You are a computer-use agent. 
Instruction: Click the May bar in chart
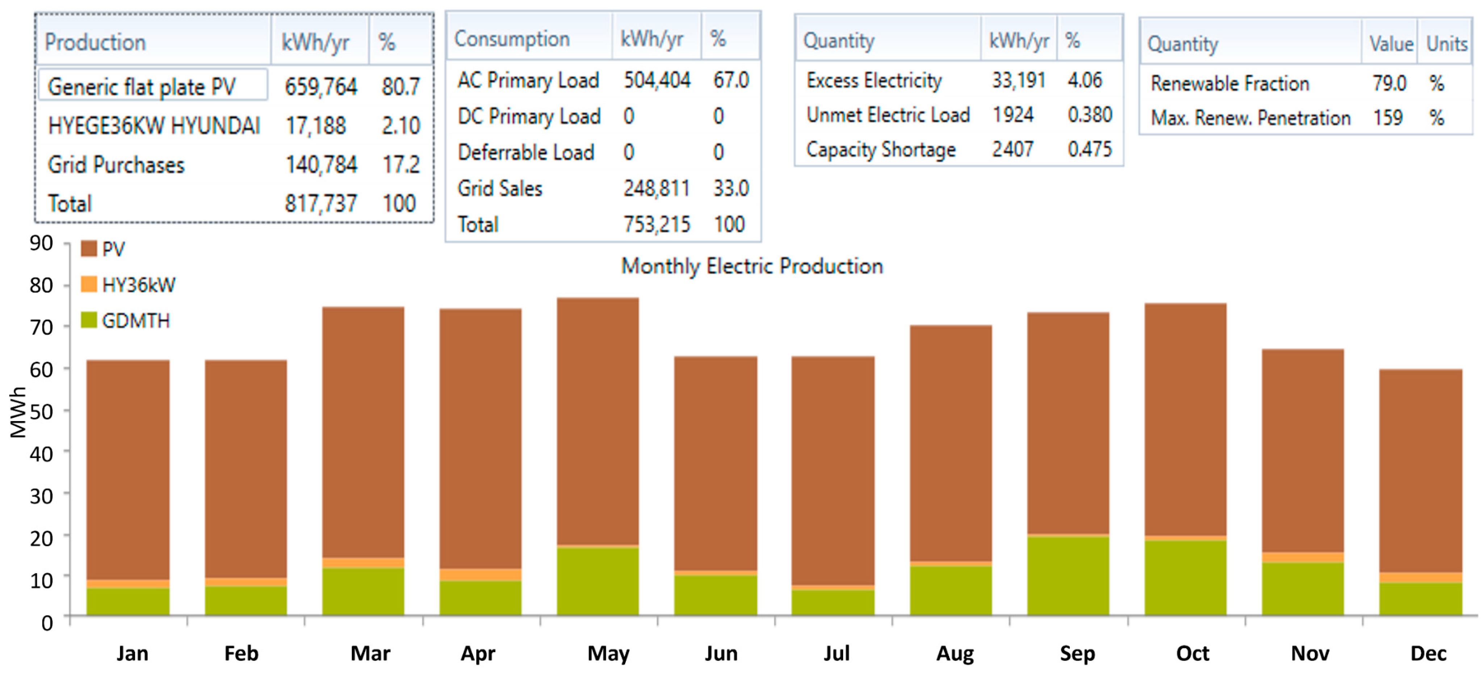pos(598,420)
